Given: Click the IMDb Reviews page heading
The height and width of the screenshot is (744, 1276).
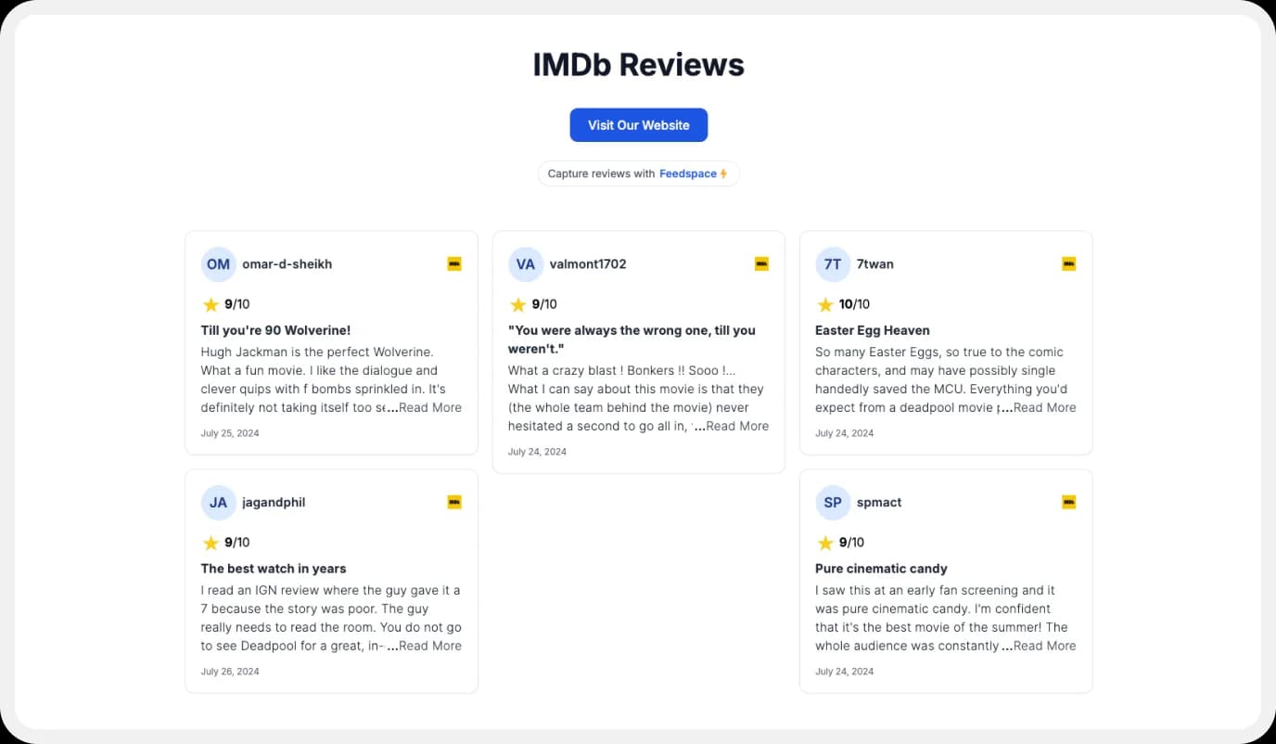Looking at the screenshot, I should pos(638,63).
